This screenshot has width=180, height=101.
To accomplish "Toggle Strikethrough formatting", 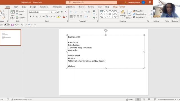I will (43, 17).
